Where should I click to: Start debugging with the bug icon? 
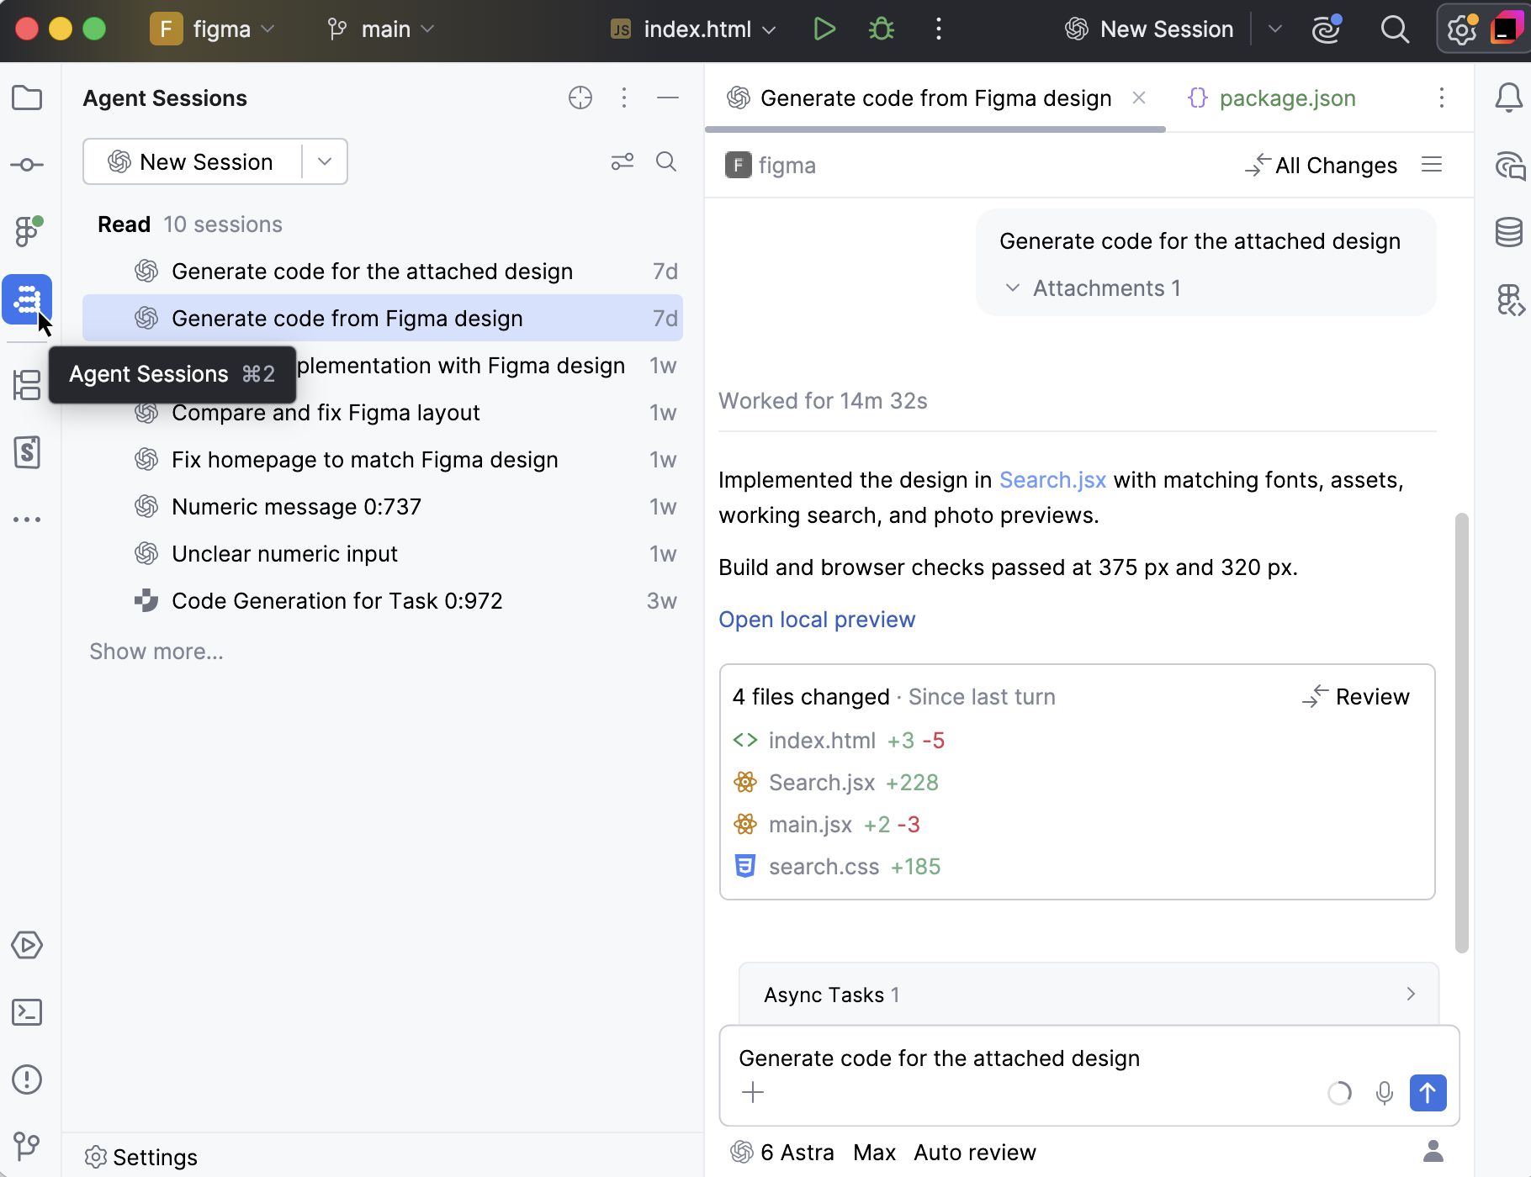pyautogui.click(x=882, y=29)
